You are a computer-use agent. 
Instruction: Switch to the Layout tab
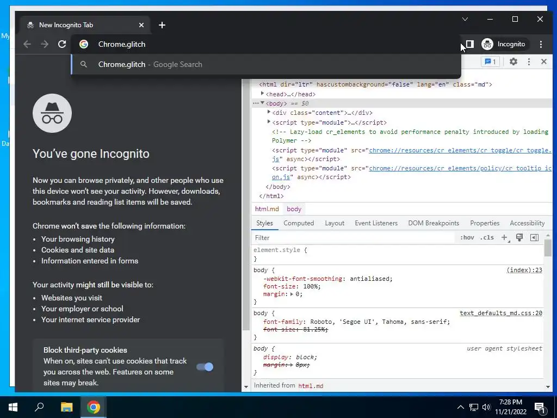tap(335, 223)
